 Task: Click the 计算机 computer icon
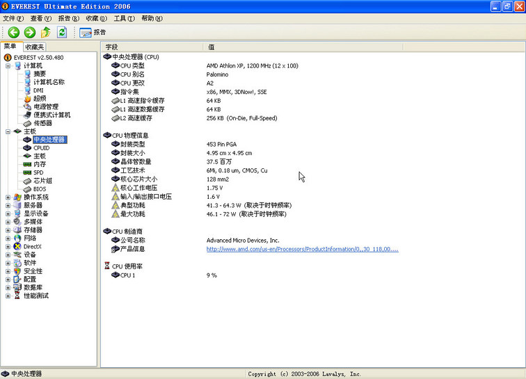[17, 66]
